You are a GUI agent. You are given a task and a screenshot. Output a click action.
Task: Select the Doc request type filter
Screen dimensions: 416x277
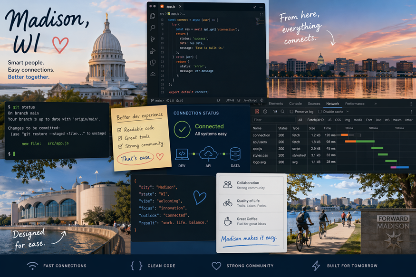click(378, 120)
